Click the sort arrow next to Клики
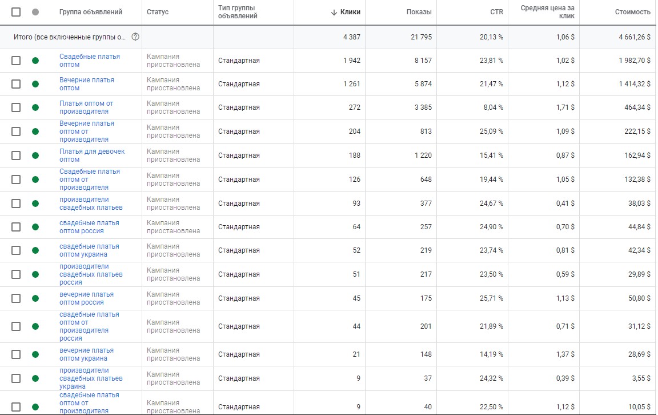 click(334, 12)
